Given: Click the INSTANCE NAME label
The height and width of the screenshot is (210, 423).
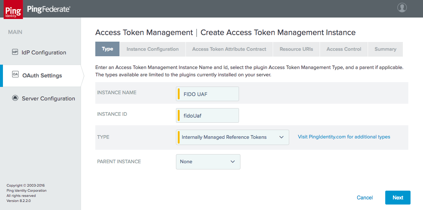Looking at the screenshot, I should click(x=117, y=92).
